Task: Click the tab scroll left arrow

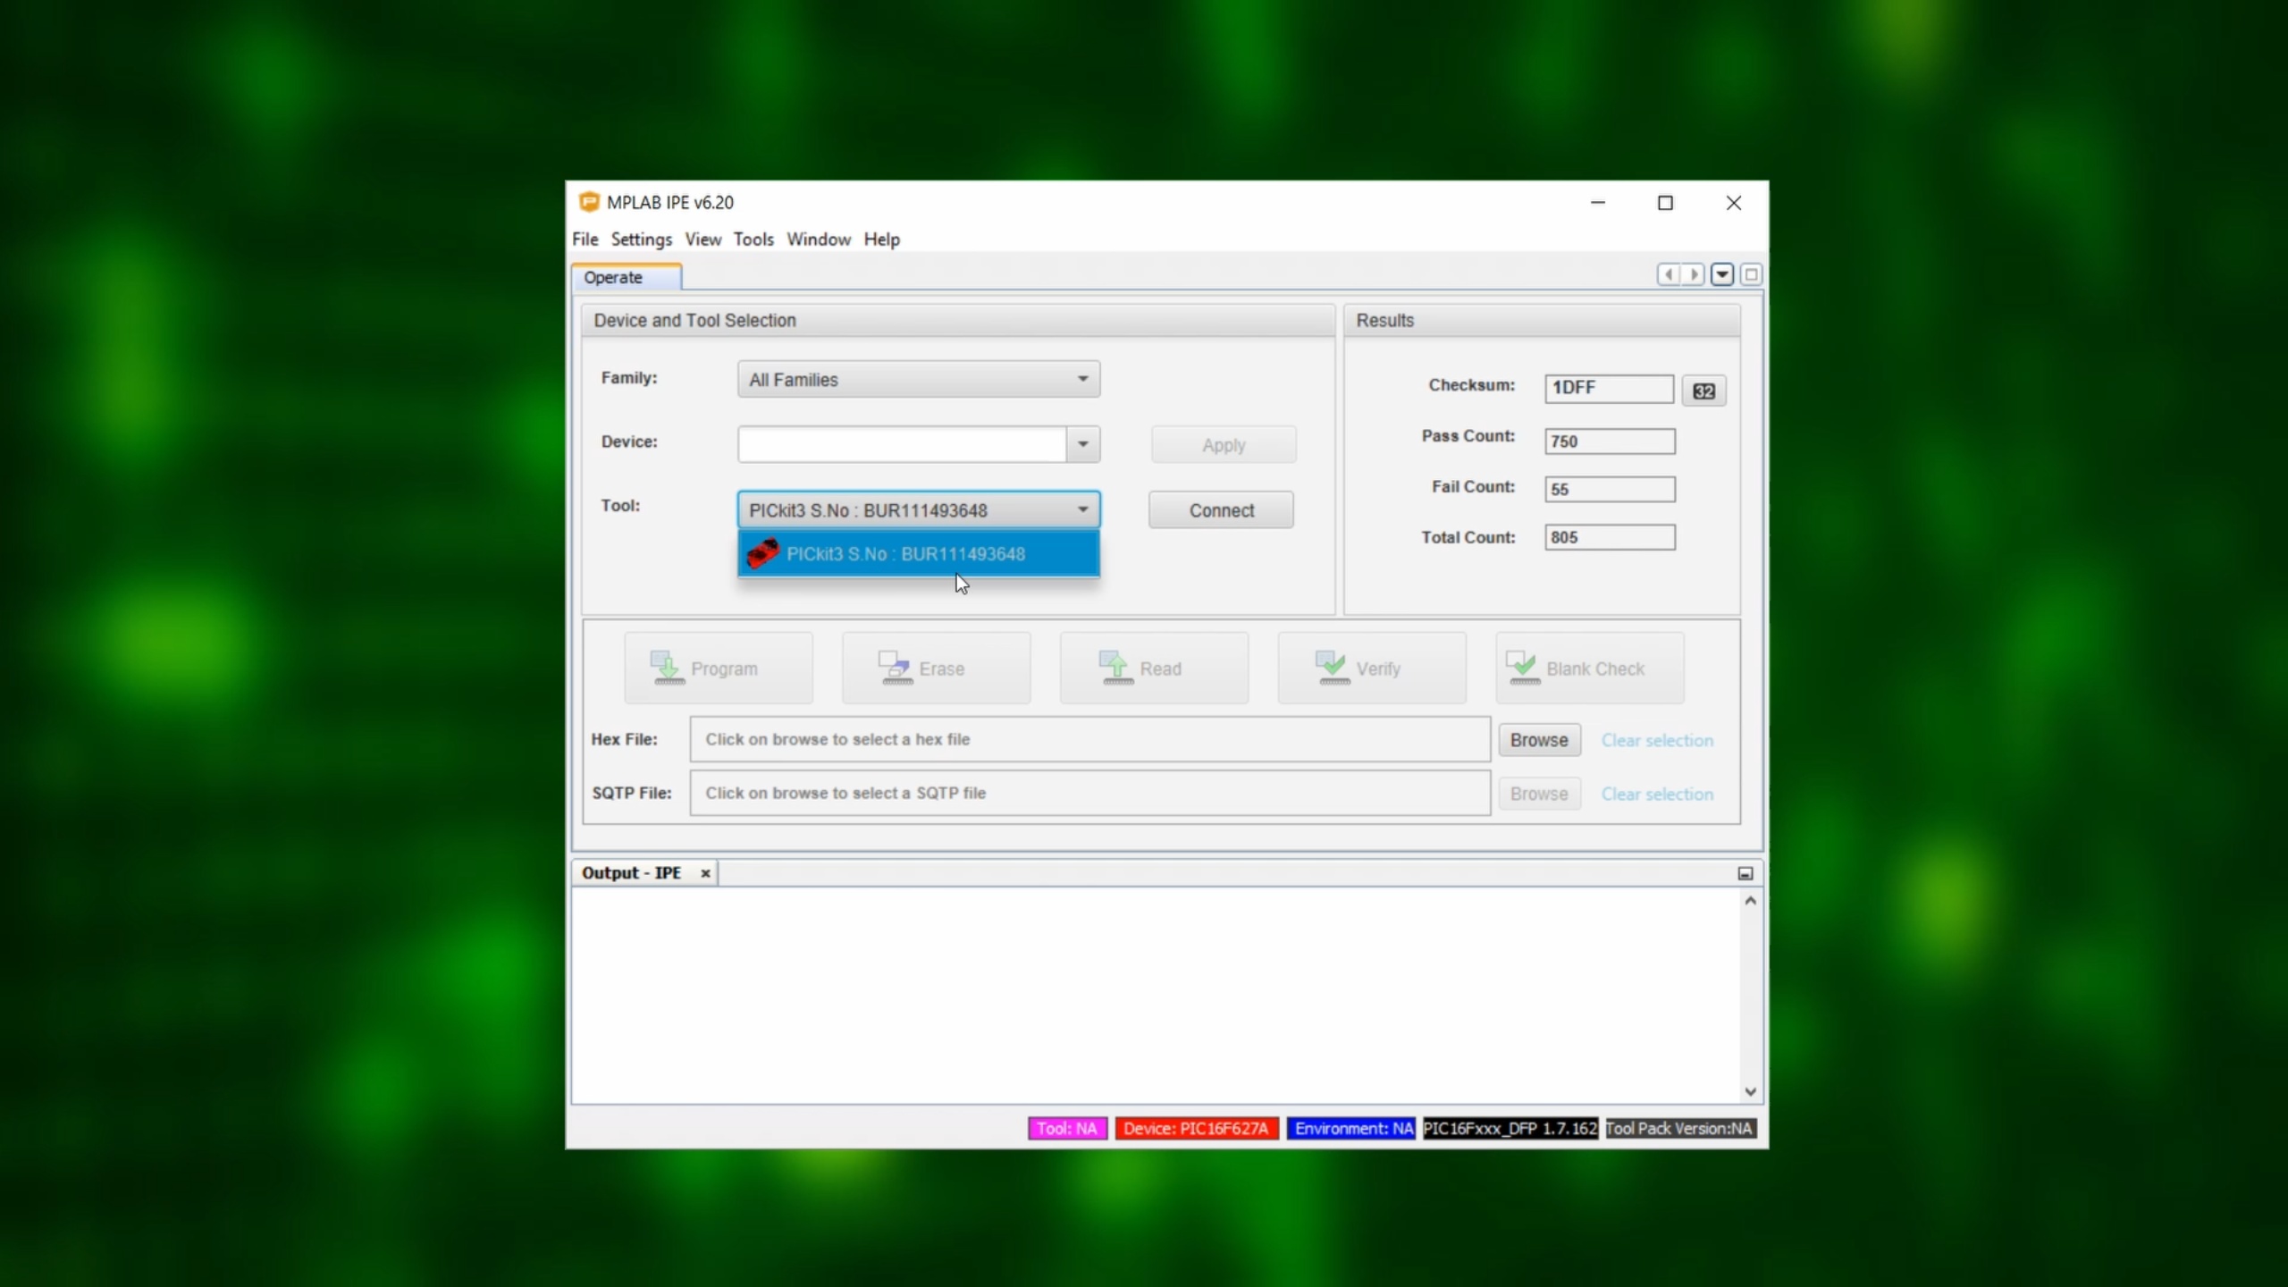Action: click(x=1668, y=274)
